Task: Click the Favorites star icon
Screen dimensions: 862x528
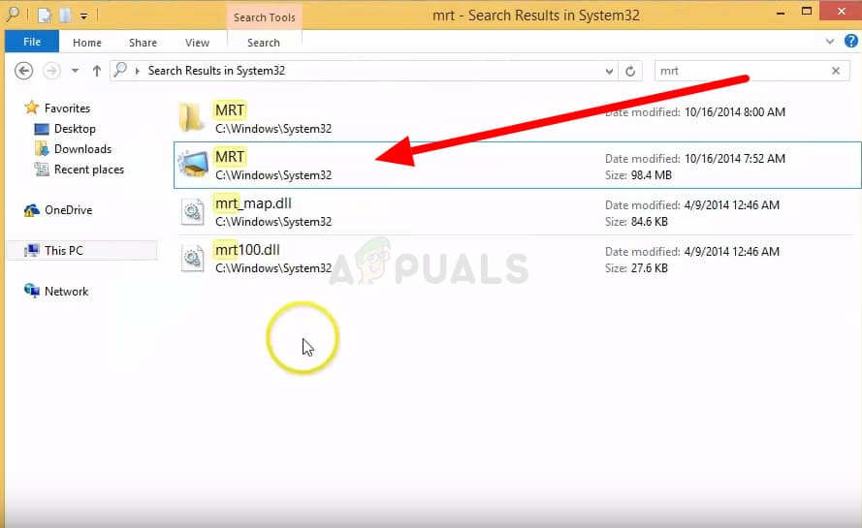Action: click(x=32, y=108)
